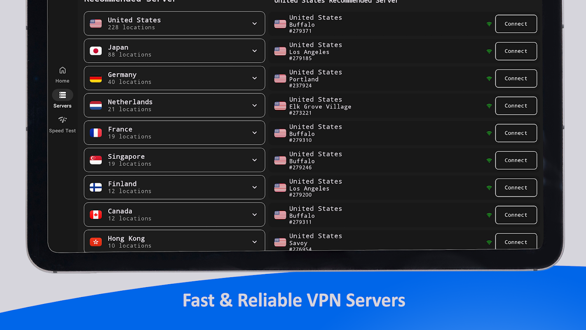Click the Finland flag icon

click(x=96, y=187)
